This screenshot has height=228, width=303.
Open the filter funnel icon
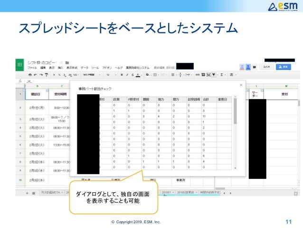coord(214,75)
